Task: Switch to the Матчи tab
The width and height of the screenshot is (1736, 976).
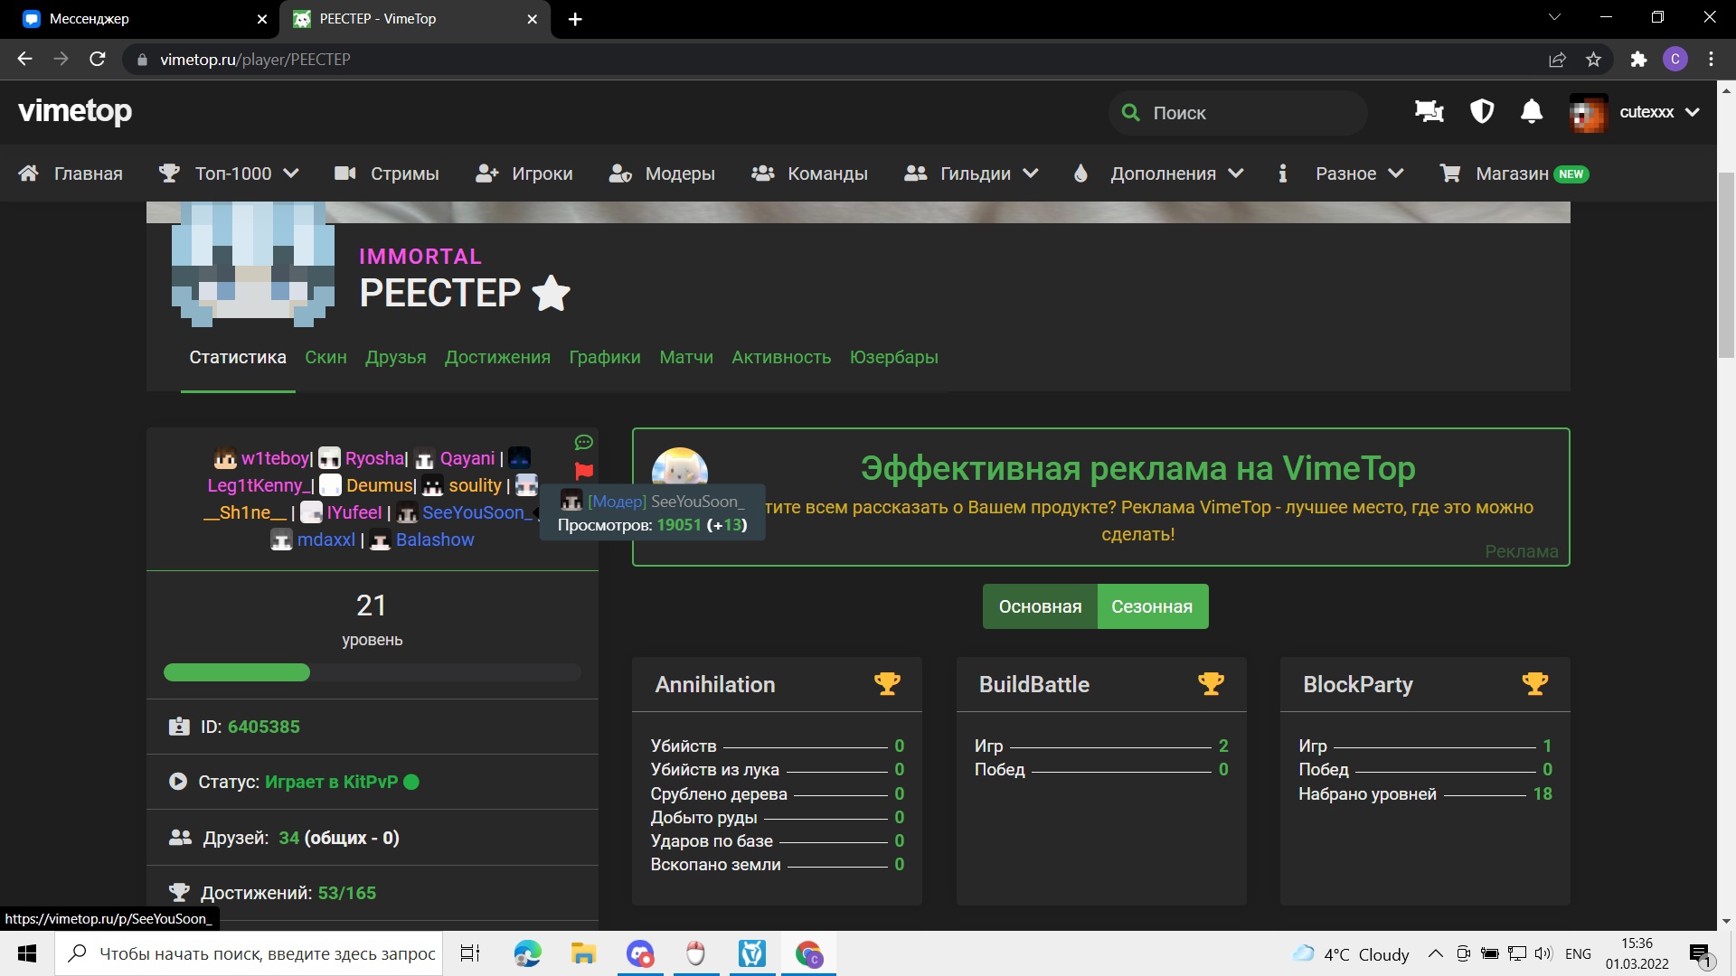Action: (x=686, y=357)
